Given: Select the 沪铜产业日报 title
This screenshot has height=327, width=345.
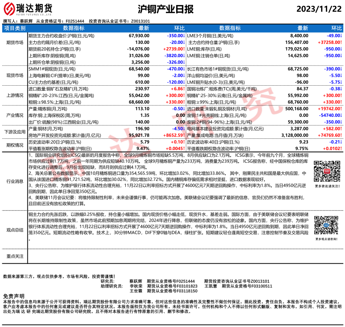Looking at the screenshot, I should click(166, 9).
